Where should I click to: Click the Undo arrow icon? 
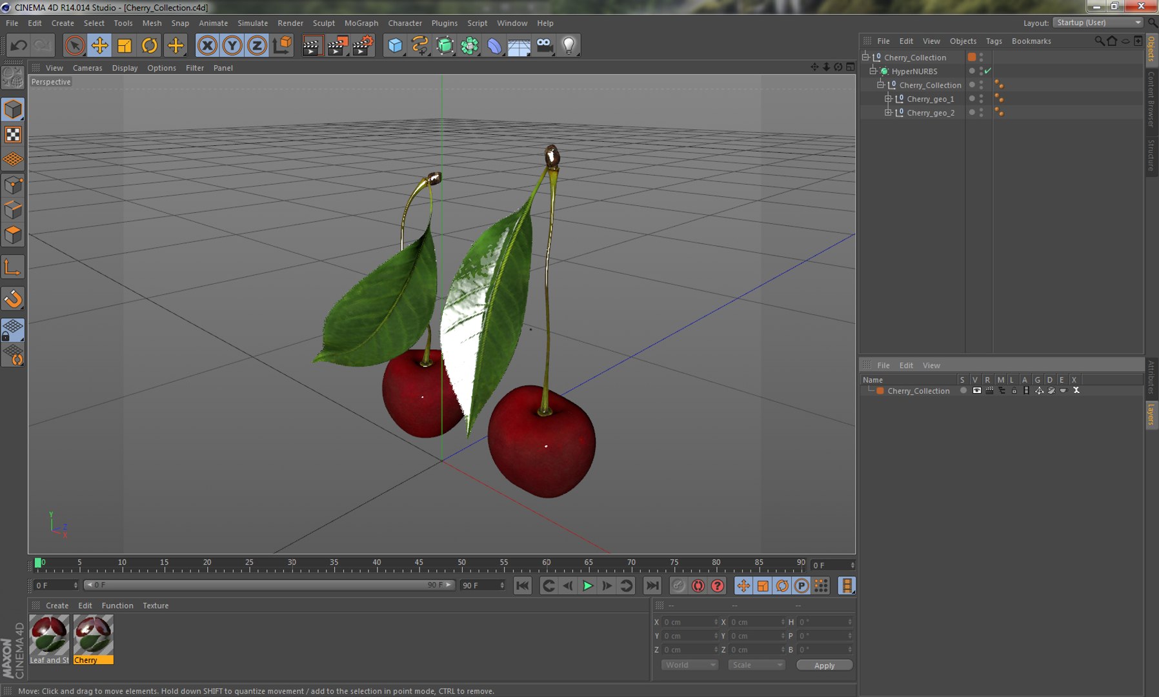point(19,45)
